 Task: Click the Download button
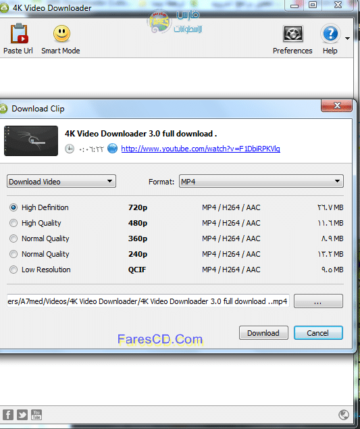pos(263,332)
